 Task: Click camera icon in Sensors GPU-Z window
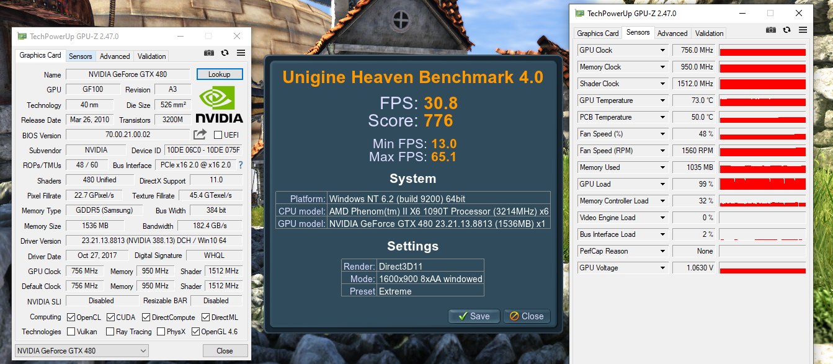point(770,30)
